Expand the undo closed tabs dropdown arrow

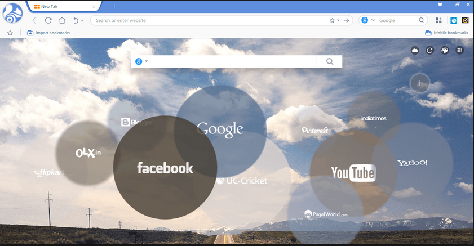(x=82, y=20)
